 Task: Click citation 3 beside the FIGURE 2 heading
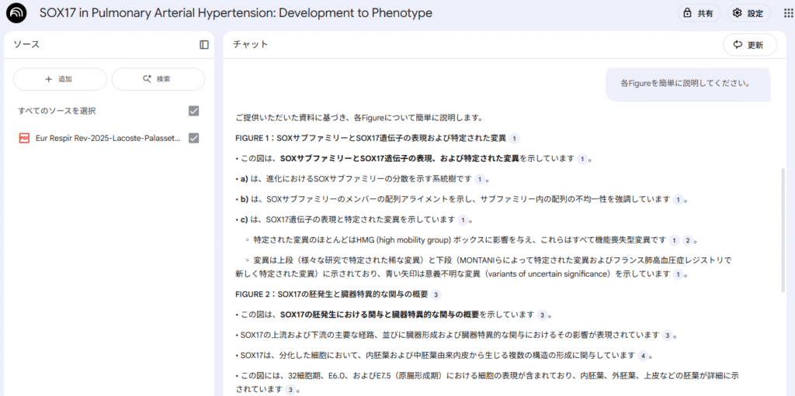(436, 294)
